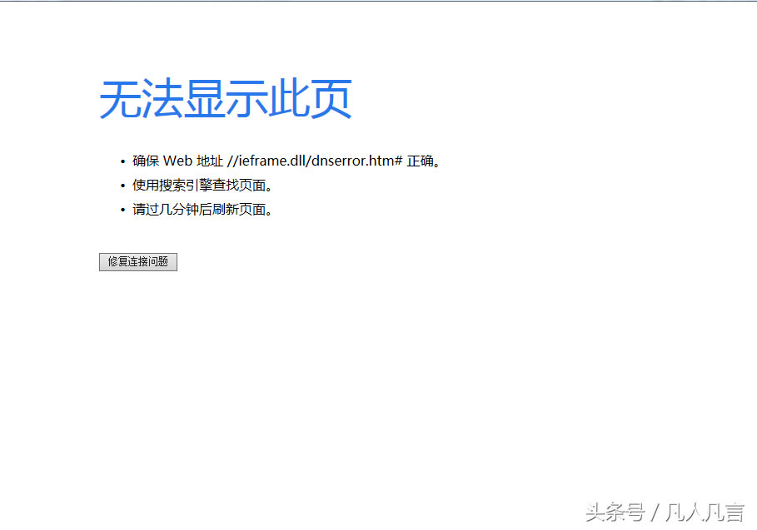757x530 pixels.
Task: Click the slash in the bottom-right watermark
Action: [x=656, y=513]
